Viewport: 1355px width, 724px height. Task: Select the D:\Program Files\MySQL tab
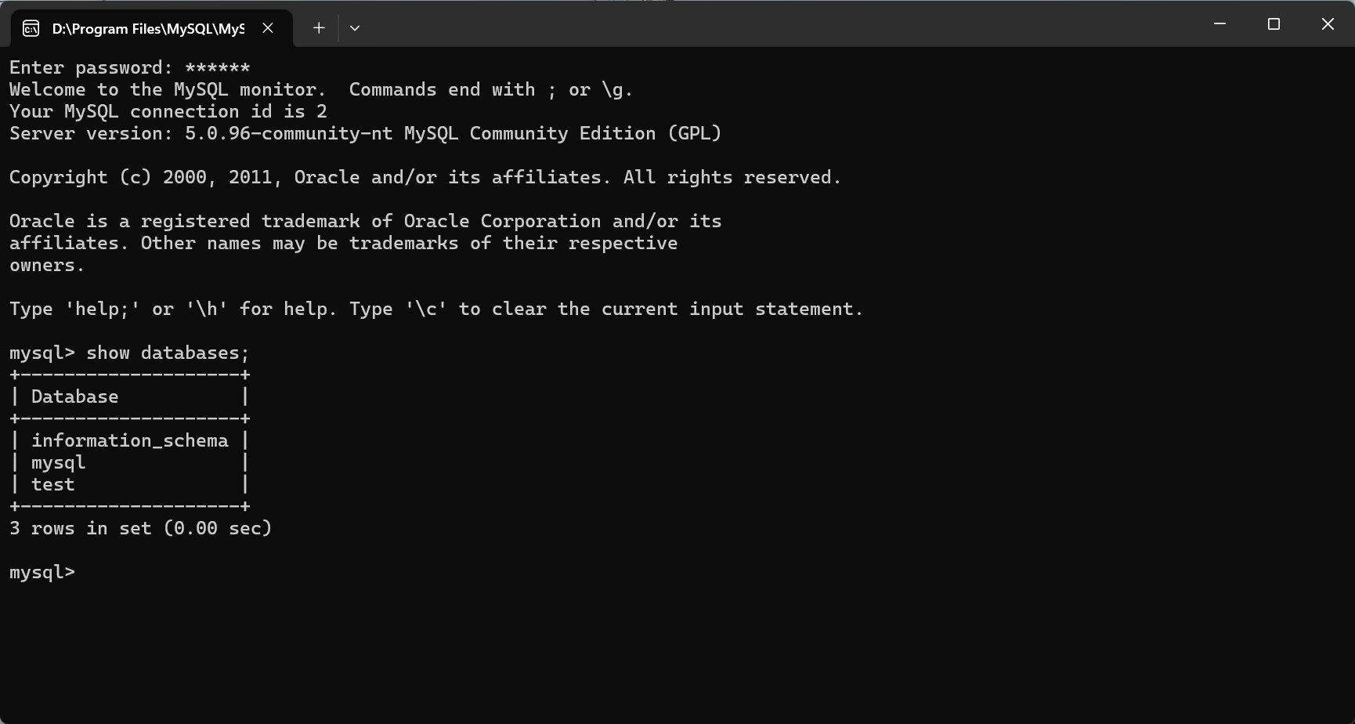[x=148, y=29]
